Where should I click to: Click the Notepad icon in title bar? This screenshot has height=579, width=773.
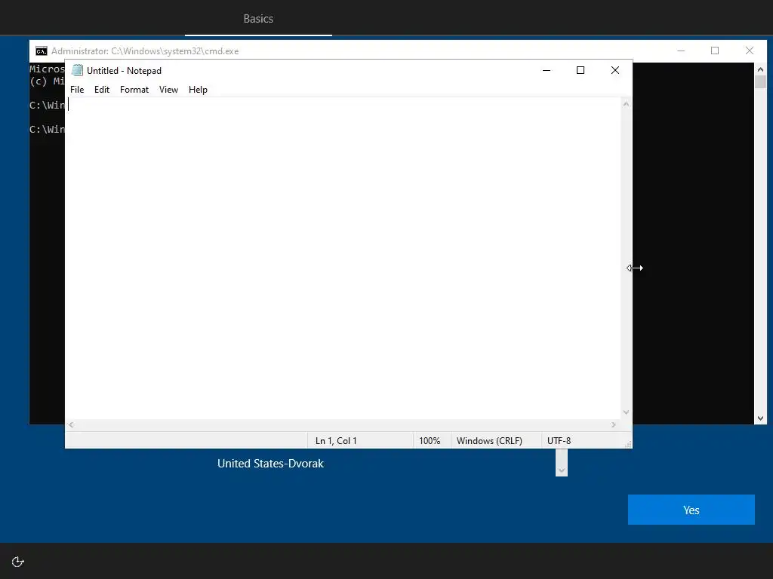(x=77, y=70)
